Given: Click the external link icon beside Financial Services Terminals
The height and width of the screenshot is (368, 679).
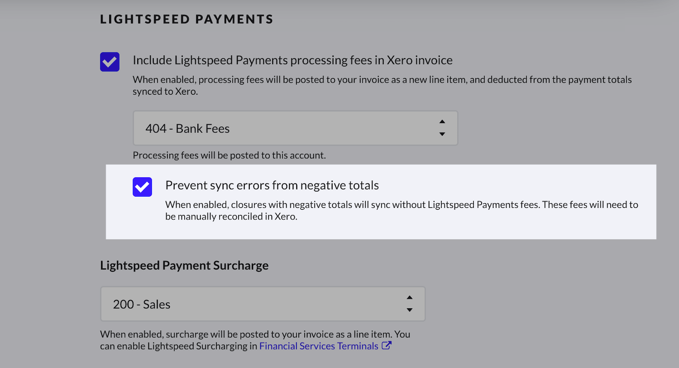Looking at the screenshot, I should pyautogui.click(x=386, y=346).
